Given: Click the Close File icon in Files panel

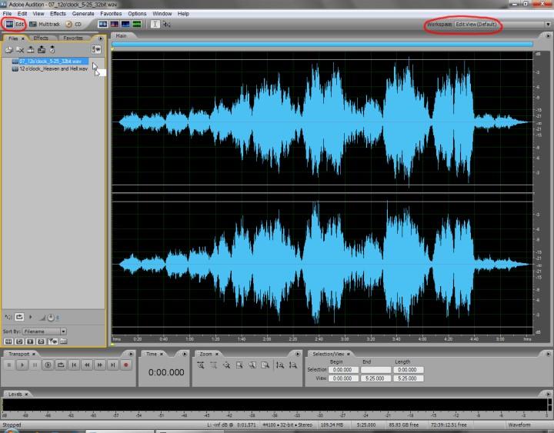Looking at the screenshot, I should (x=20, y=50).
